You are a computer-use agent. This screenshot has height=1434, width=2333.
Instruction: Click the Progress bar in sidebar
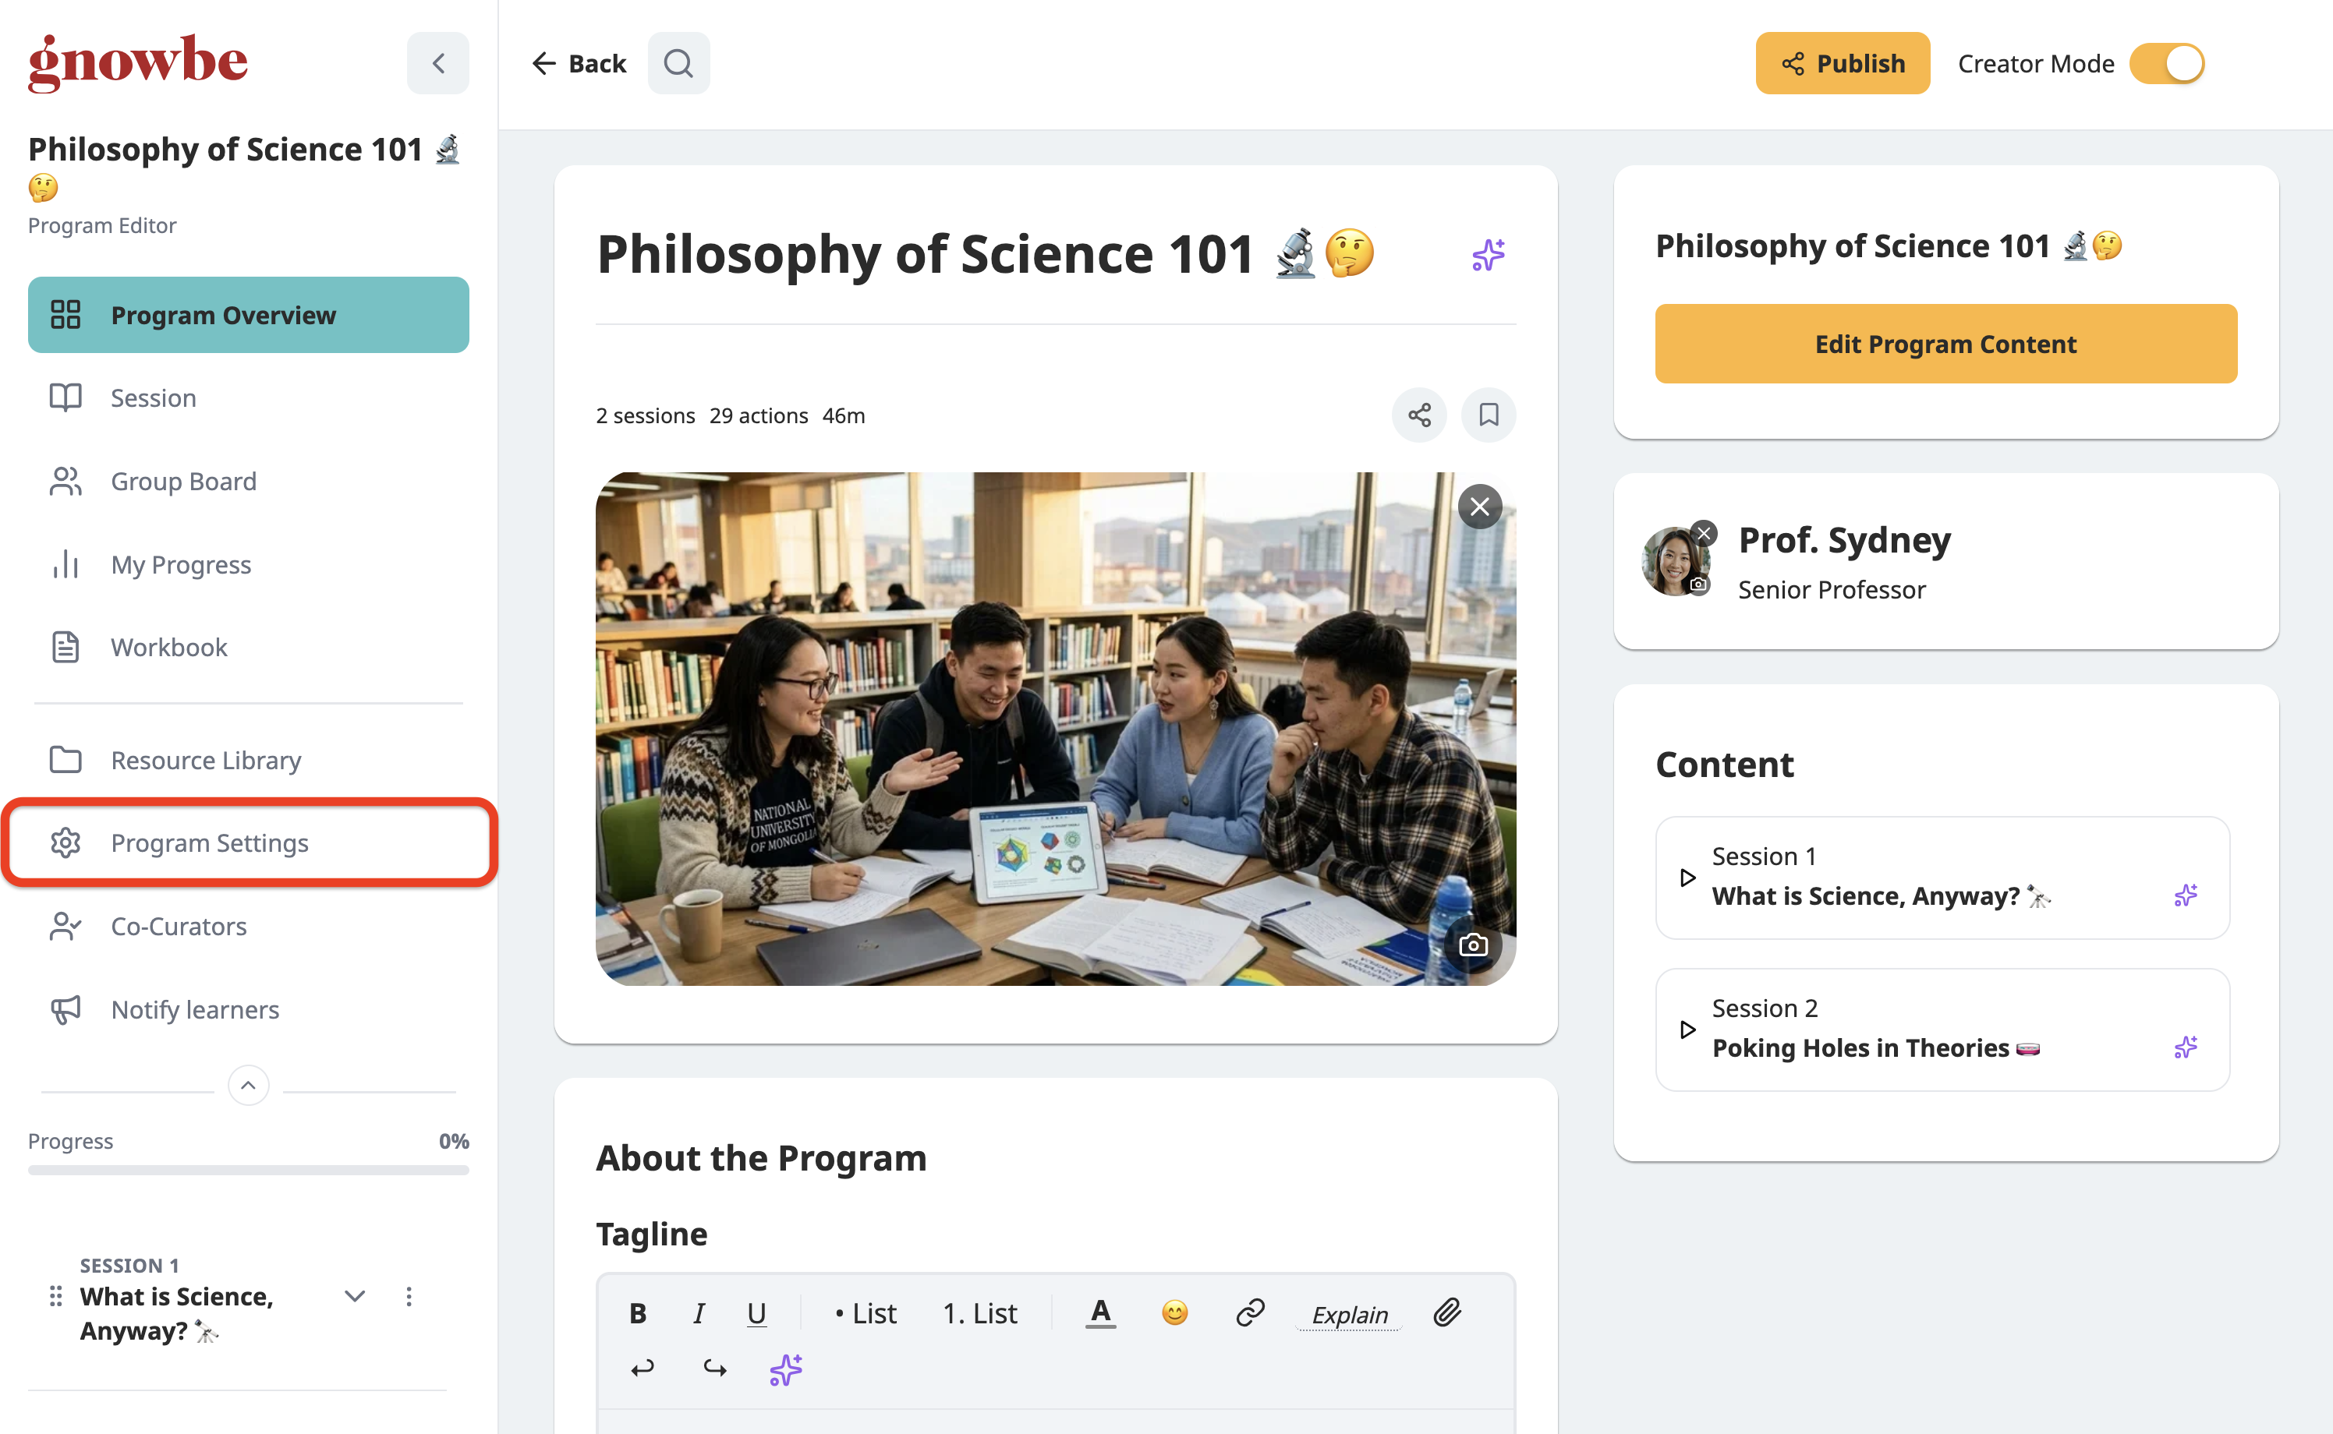click(249, 1171)
